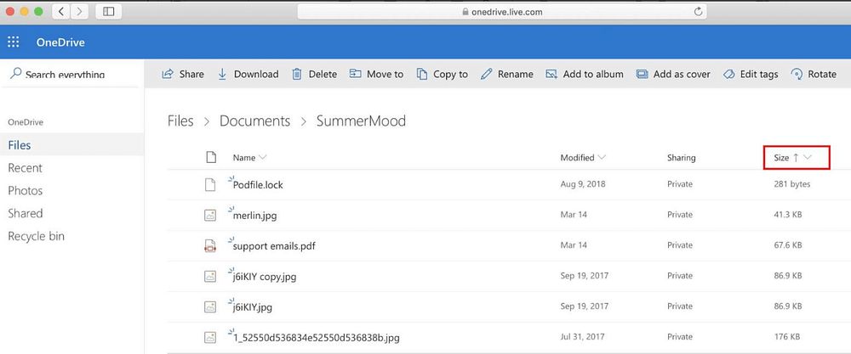Click the Rotate icon in toolbar
Image resolution: width=851 pixels, height=354 pixels.
tap(797, 74)
